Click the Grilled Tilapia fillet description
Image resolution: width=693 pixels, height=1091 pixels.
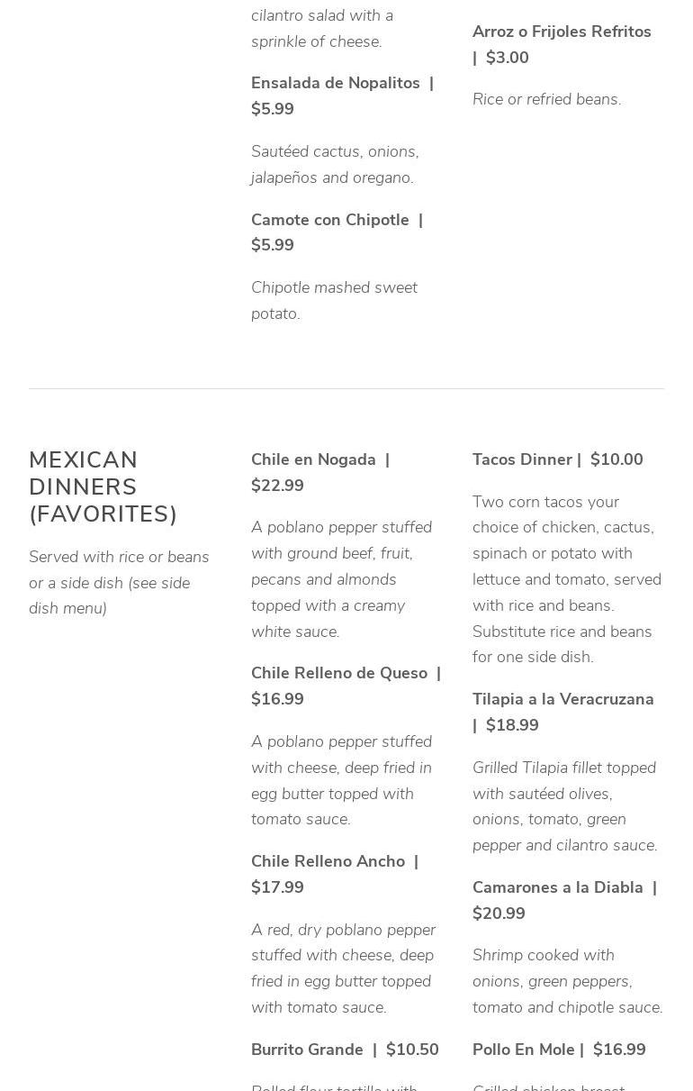[565, 806]
